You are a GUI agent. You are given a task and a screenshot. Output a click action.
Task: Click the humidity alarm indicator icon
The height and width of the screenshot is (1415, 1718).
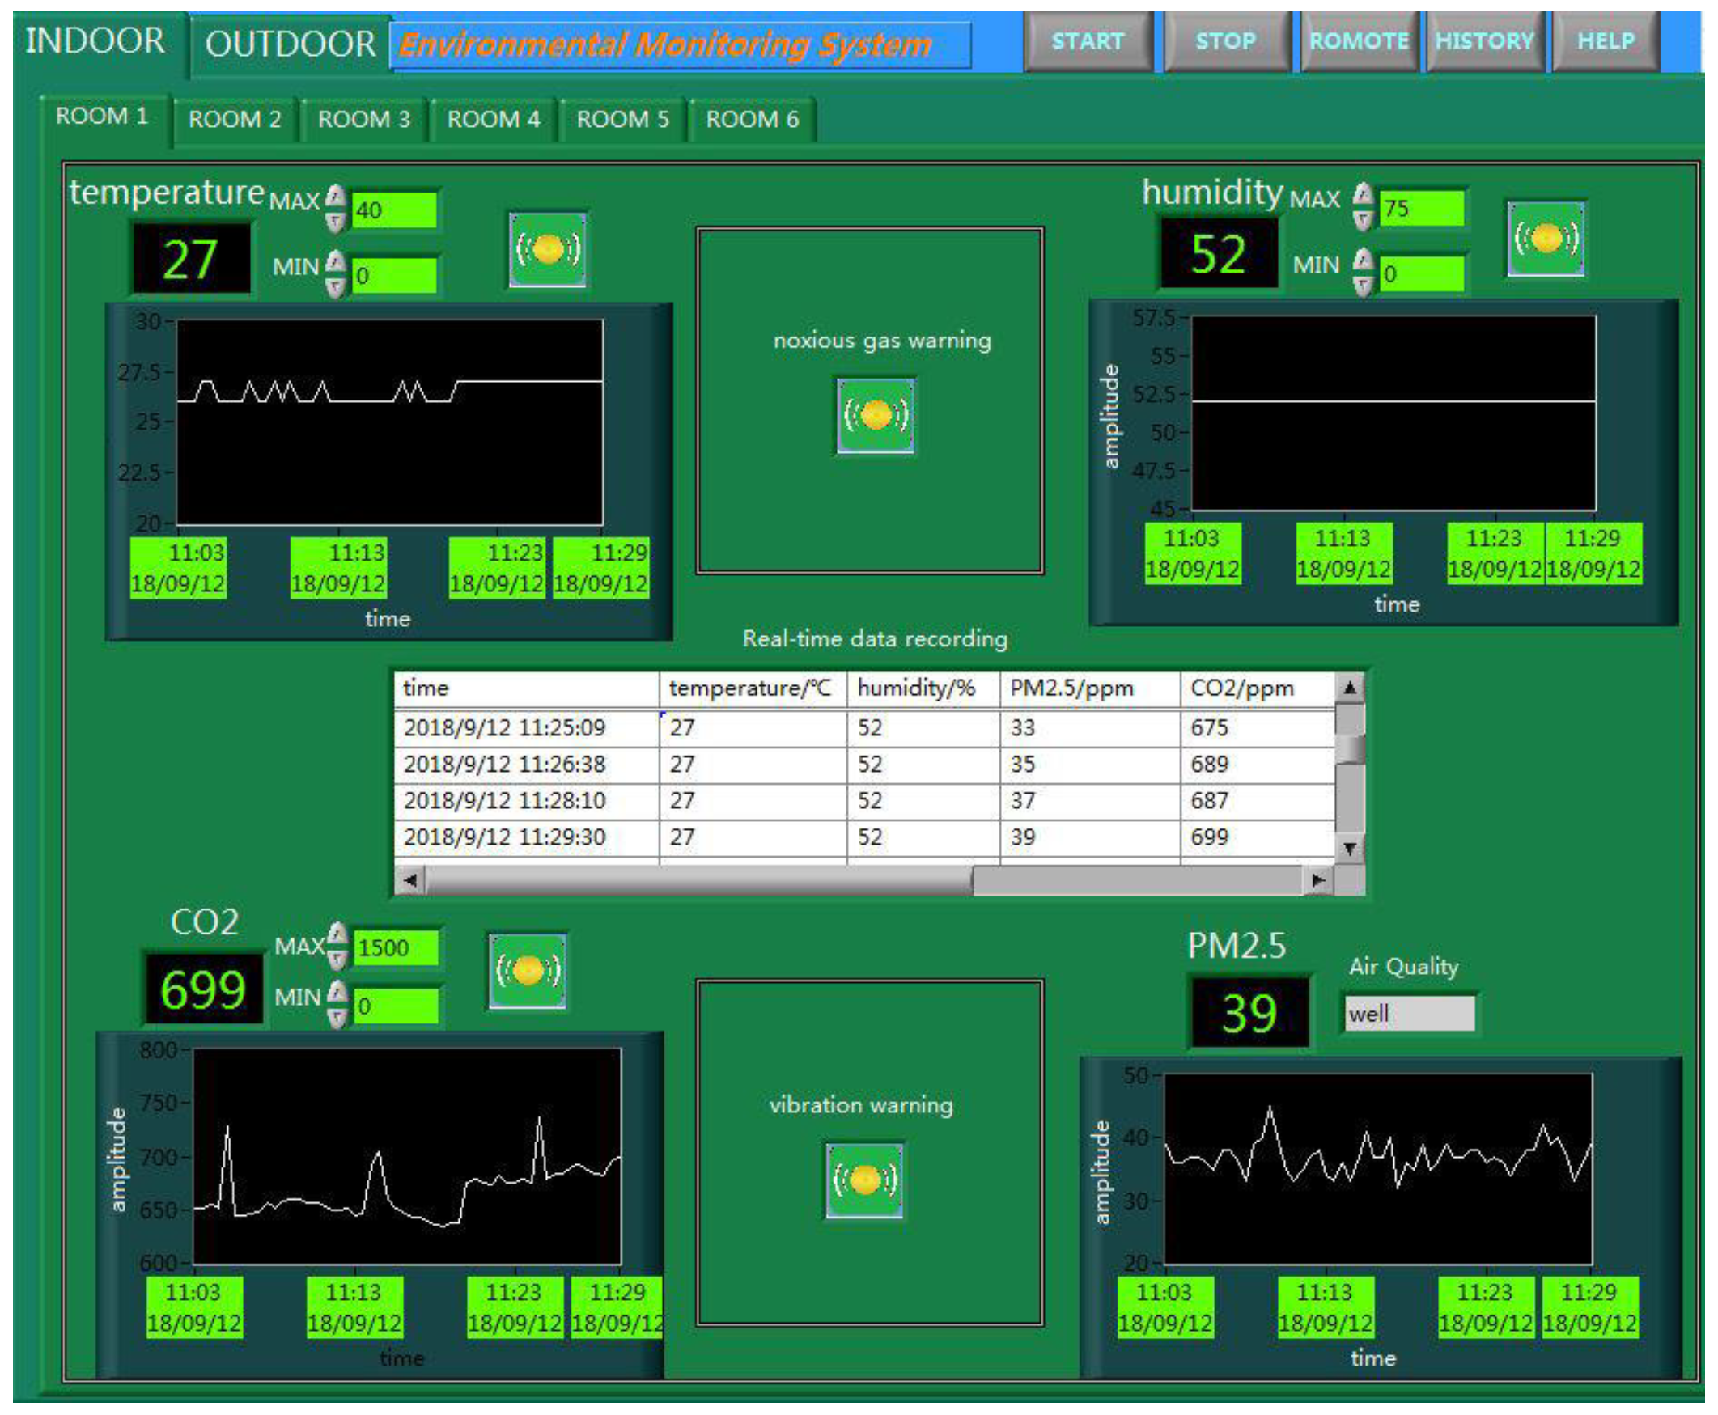(x=1545, y=239)
